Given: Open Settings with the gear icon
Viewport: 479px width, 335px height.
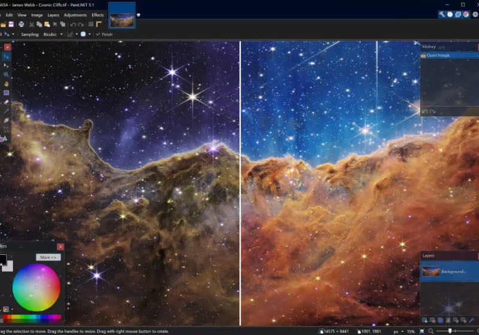Looking at the screenshot, I should coord(475,14).
